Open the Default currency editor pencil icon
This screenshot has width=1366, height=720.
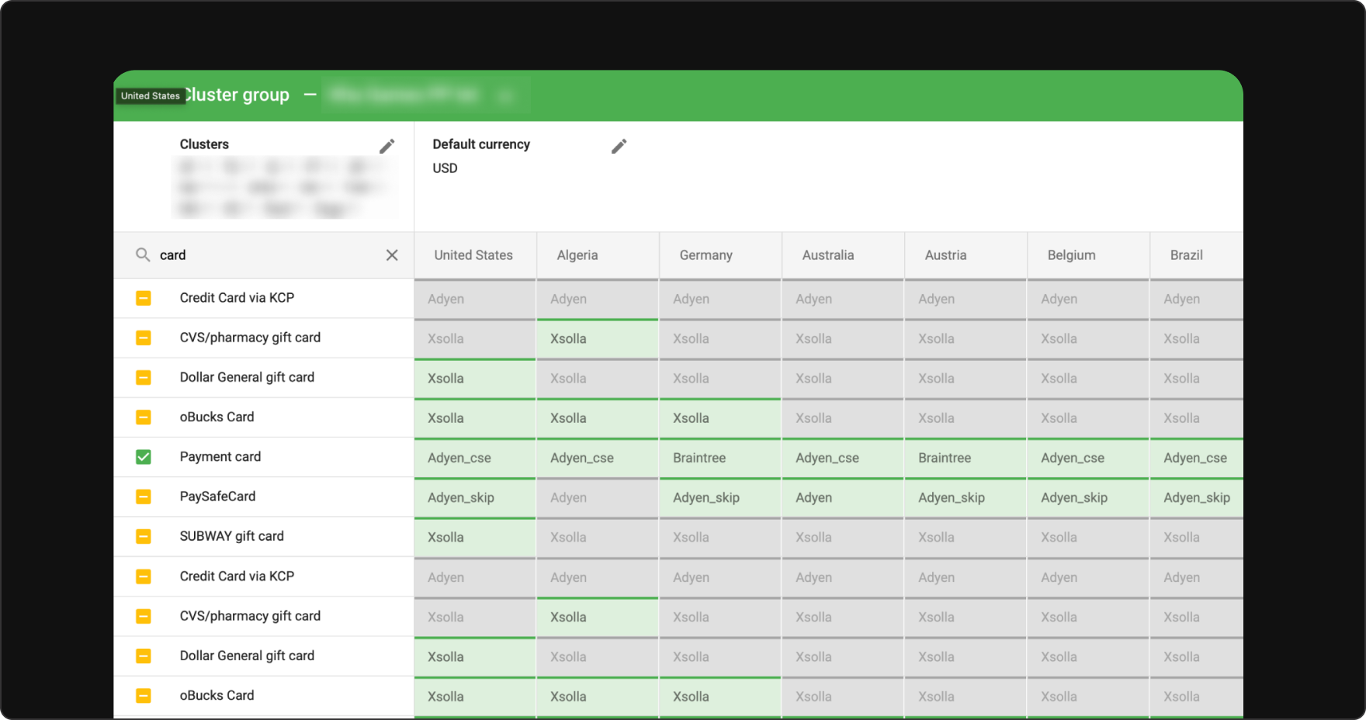[619, 146]
